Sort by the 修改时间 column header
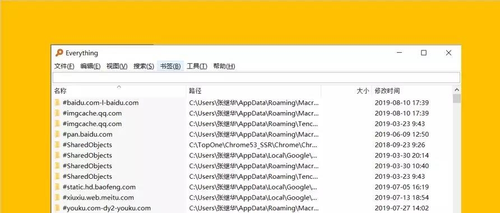The image size is (500, 213). click(x=412, y=91)
